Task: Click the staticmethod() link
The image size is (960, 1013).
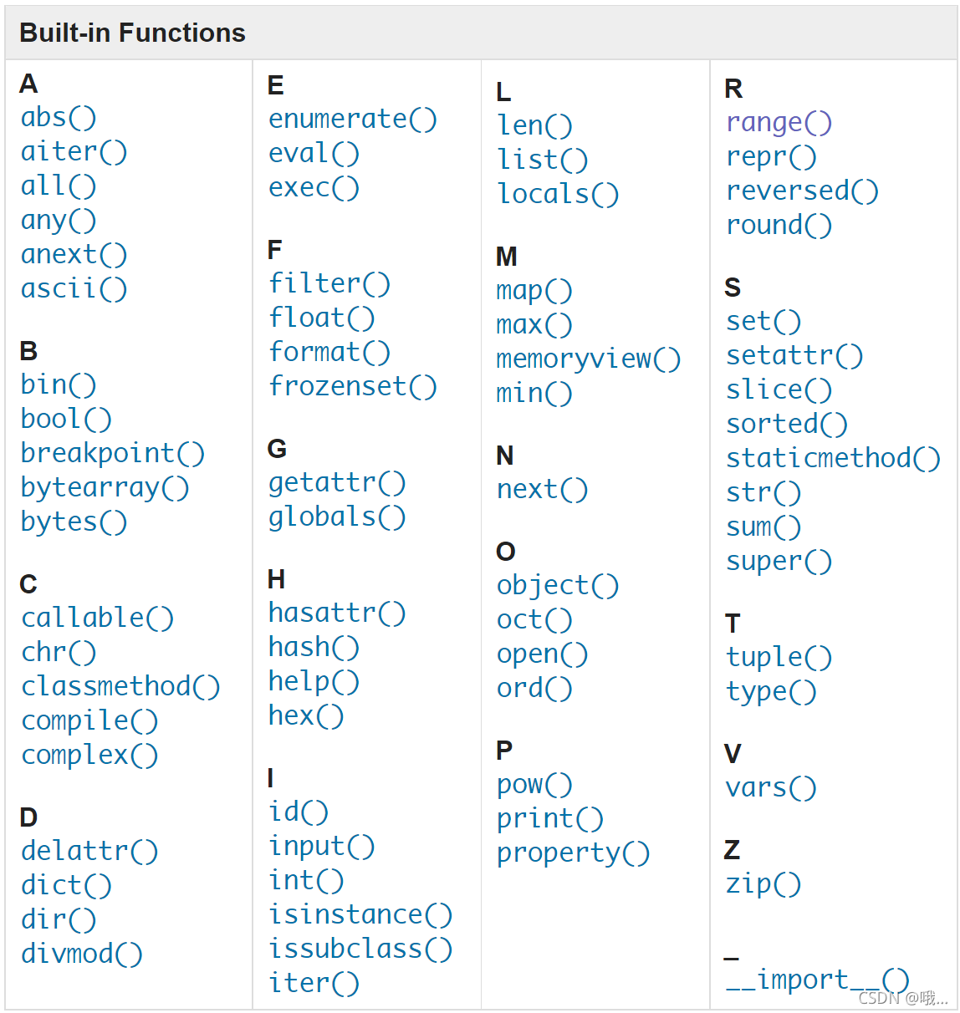Action: coord(834,459)
